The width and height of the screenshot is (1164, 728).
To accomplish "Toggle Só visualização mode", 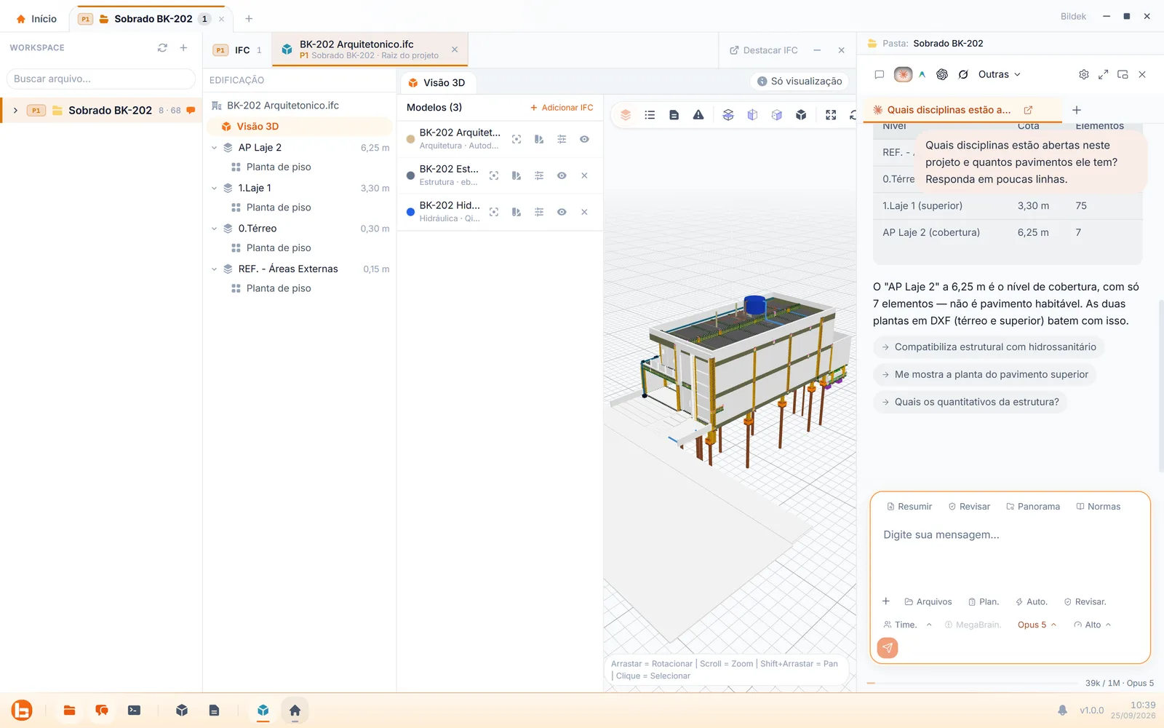I will [x=800, y=82].
